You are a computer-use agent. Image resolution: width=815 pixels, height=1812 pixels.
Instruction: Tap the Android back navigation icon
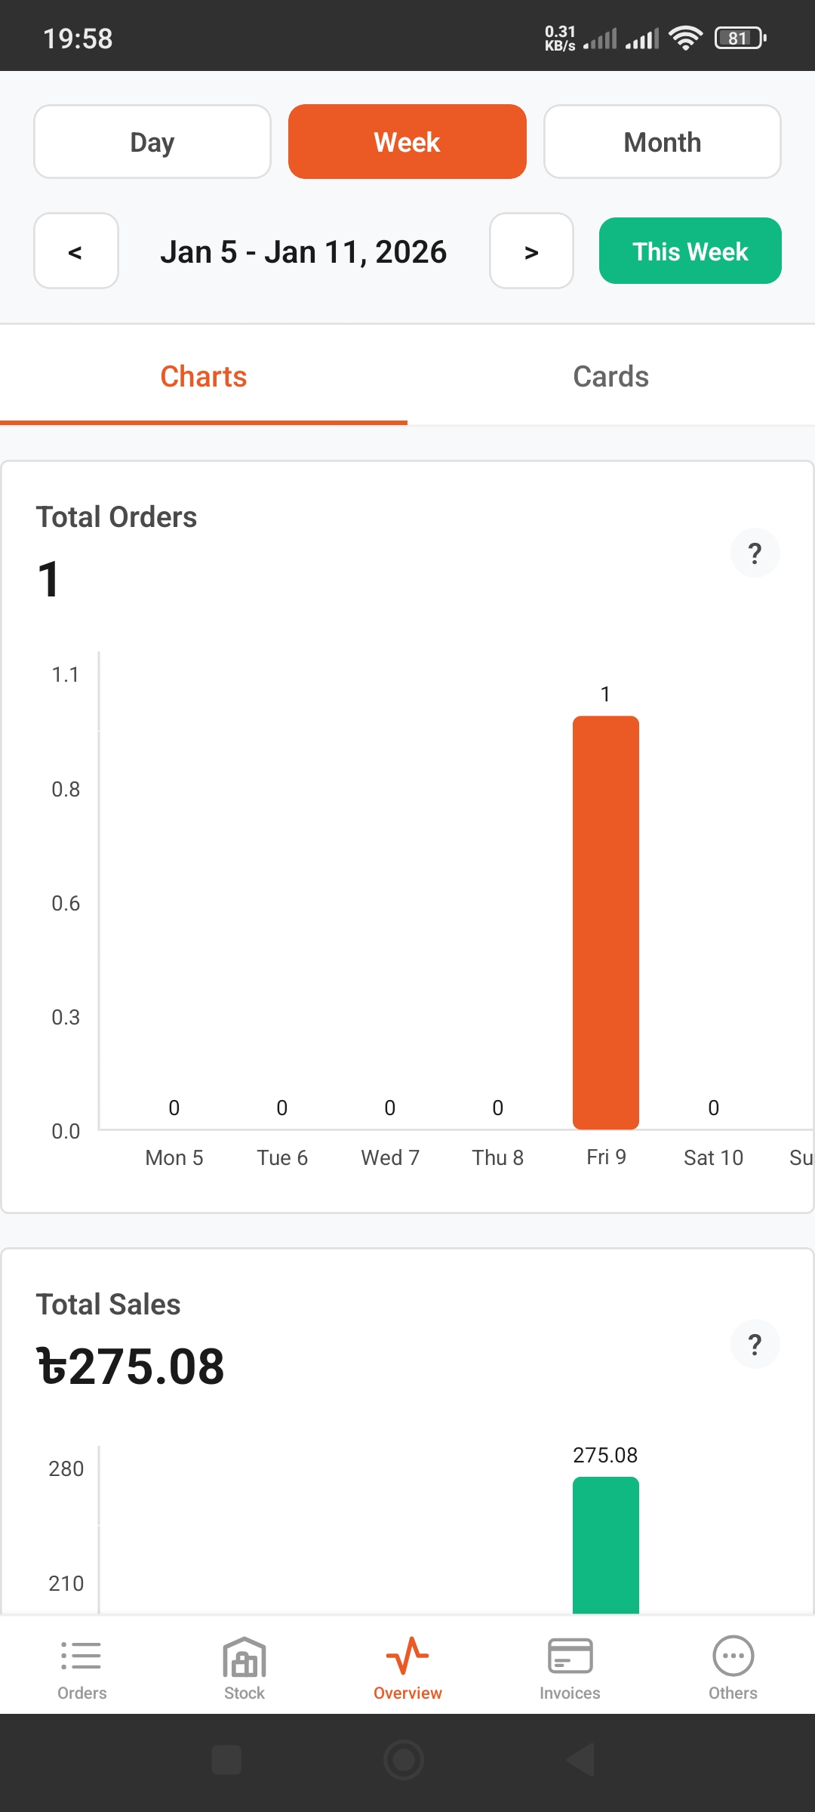pos(581,1760)
